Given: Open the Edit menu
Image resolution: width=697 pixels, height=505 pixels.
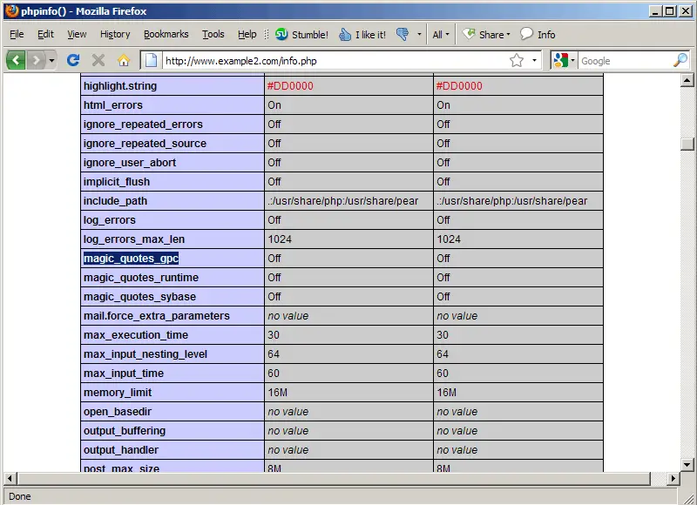Looking at the screenshot, I should 45,34.
